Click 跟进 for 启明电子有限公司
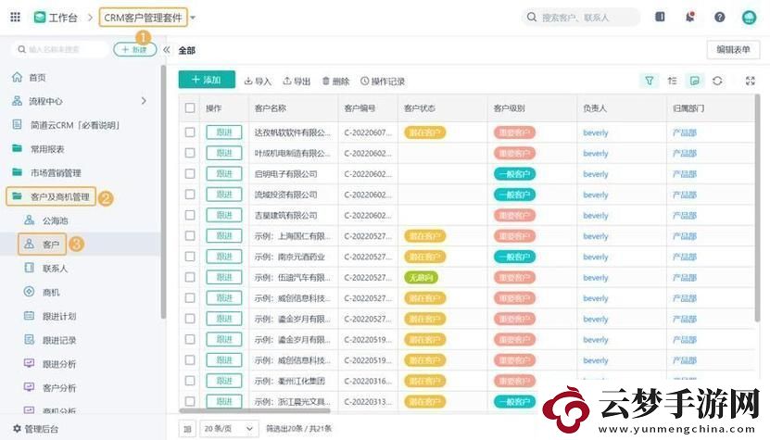 click(224, 174)
